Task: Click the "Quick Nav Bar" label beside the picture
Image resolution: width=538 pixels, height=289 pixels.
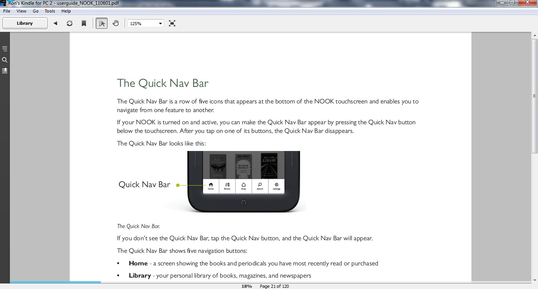Action: coord(144,184)
